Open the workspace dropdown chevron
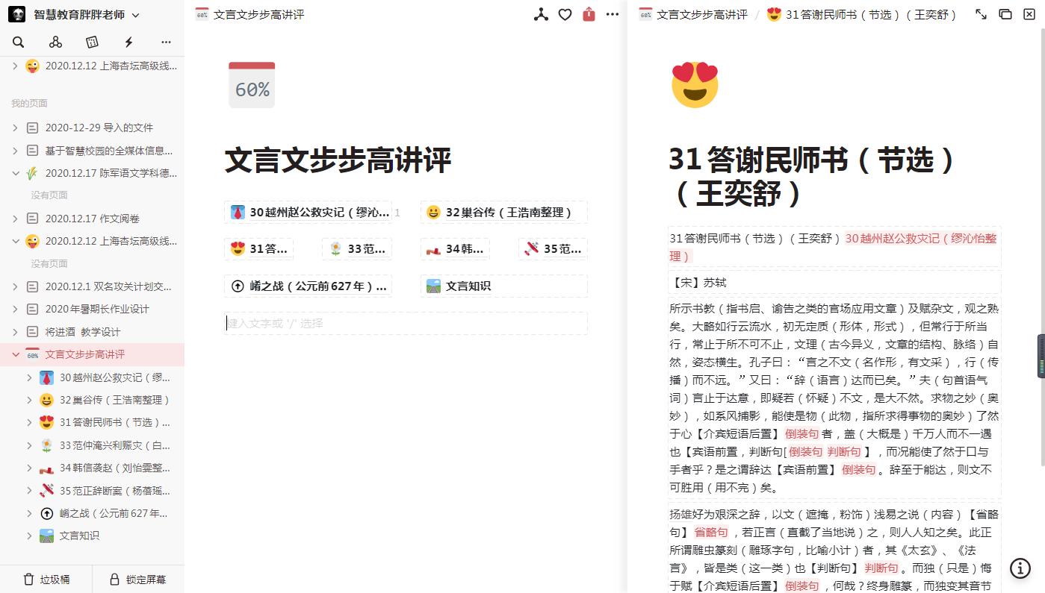Viewport: 1045px width, 593px height. 135,13
